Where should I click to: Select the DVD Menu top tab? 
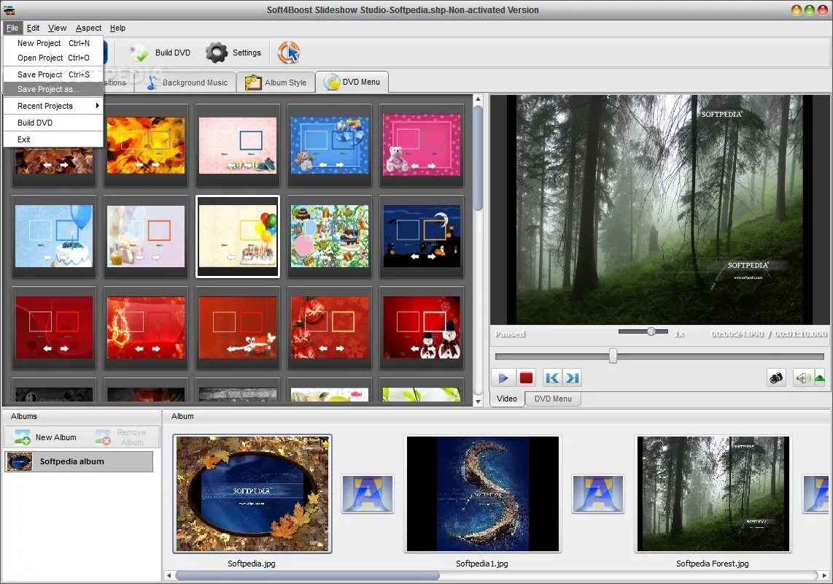coord(352,82)
